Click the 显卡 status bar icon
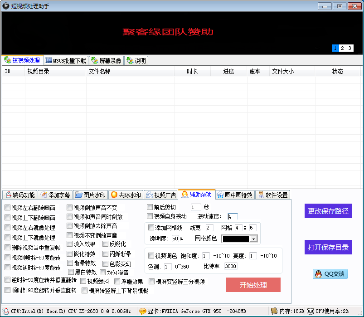 [x=142, y=311]
